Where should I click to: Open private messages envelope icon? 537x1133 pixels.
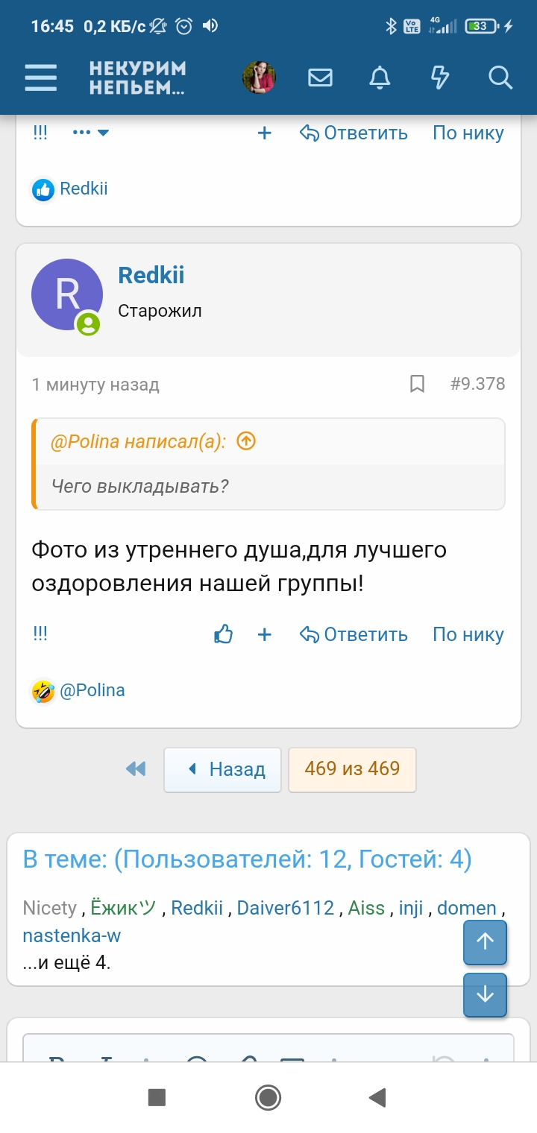tap(320, 78)
